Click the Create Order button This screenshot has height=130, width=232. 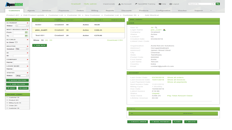(137, 122)
